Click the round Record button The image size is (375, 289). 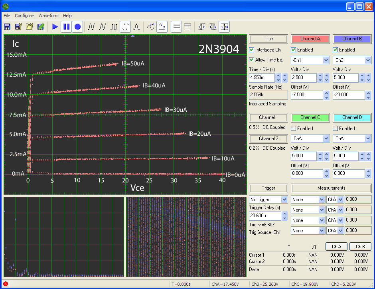(77, 27)
